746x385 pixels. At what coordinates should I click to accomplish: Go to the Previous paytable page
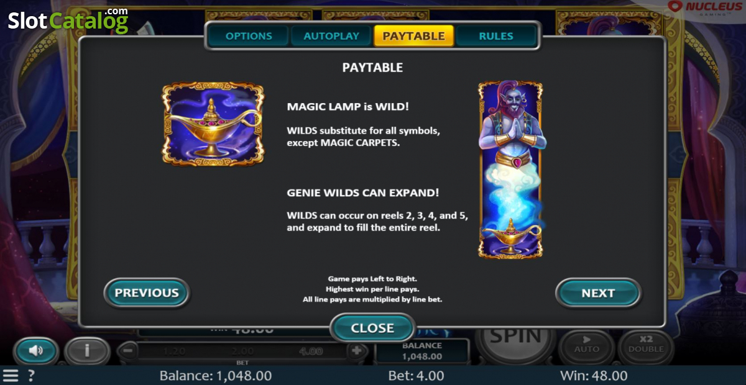(147, 292)
